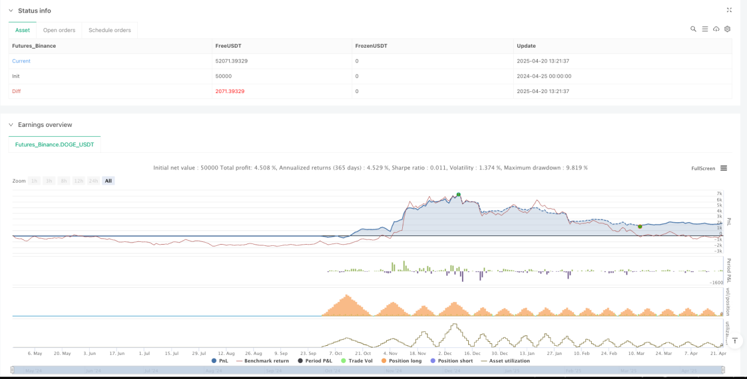Collapse the Status info section

(10, 11)
